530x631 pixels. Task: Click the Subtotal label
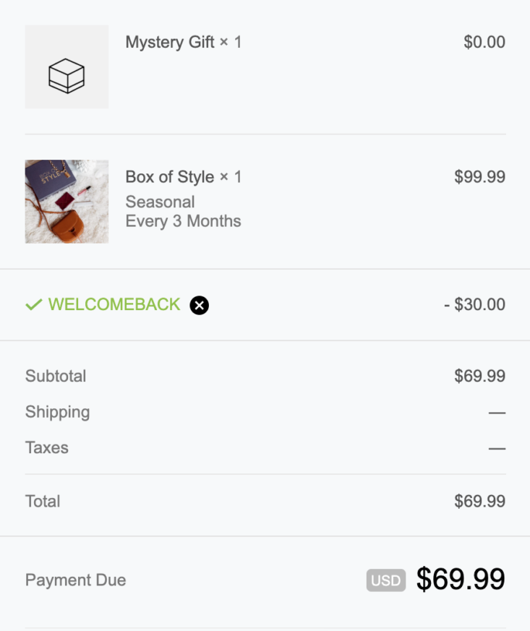coord(56,376)
